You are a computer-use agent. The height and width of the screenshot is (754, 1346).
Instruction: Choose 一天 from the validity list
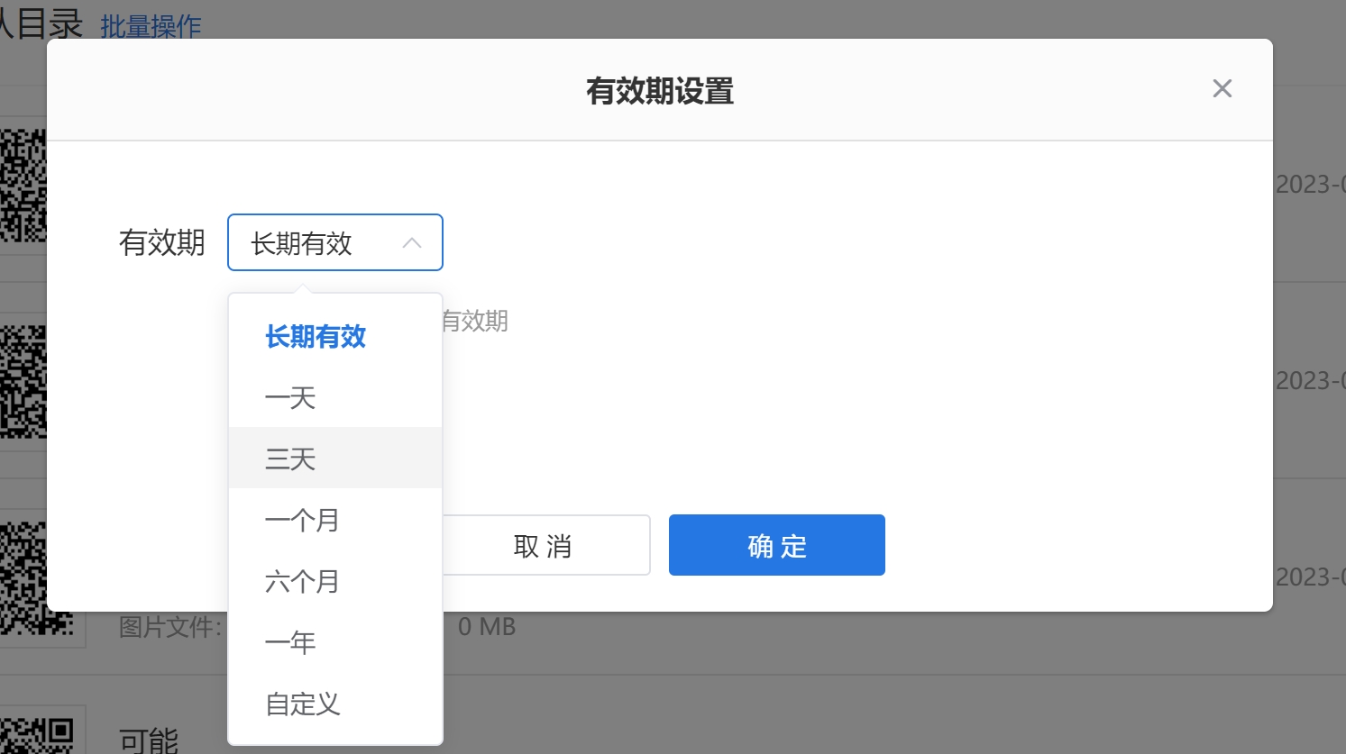point(290,398)
